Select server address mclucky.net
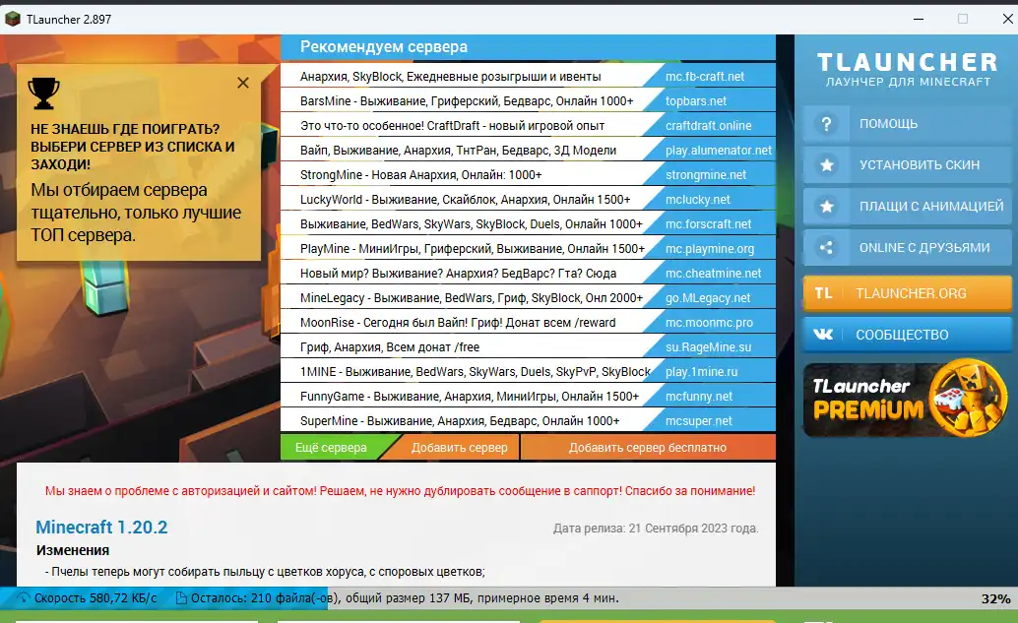Image resolution: width=1018 pixels, height=623 pixels. coord(697,200)
